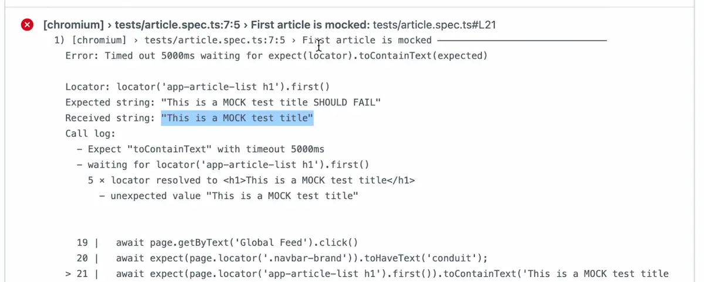Click line number 20 in the snippet

82,258
